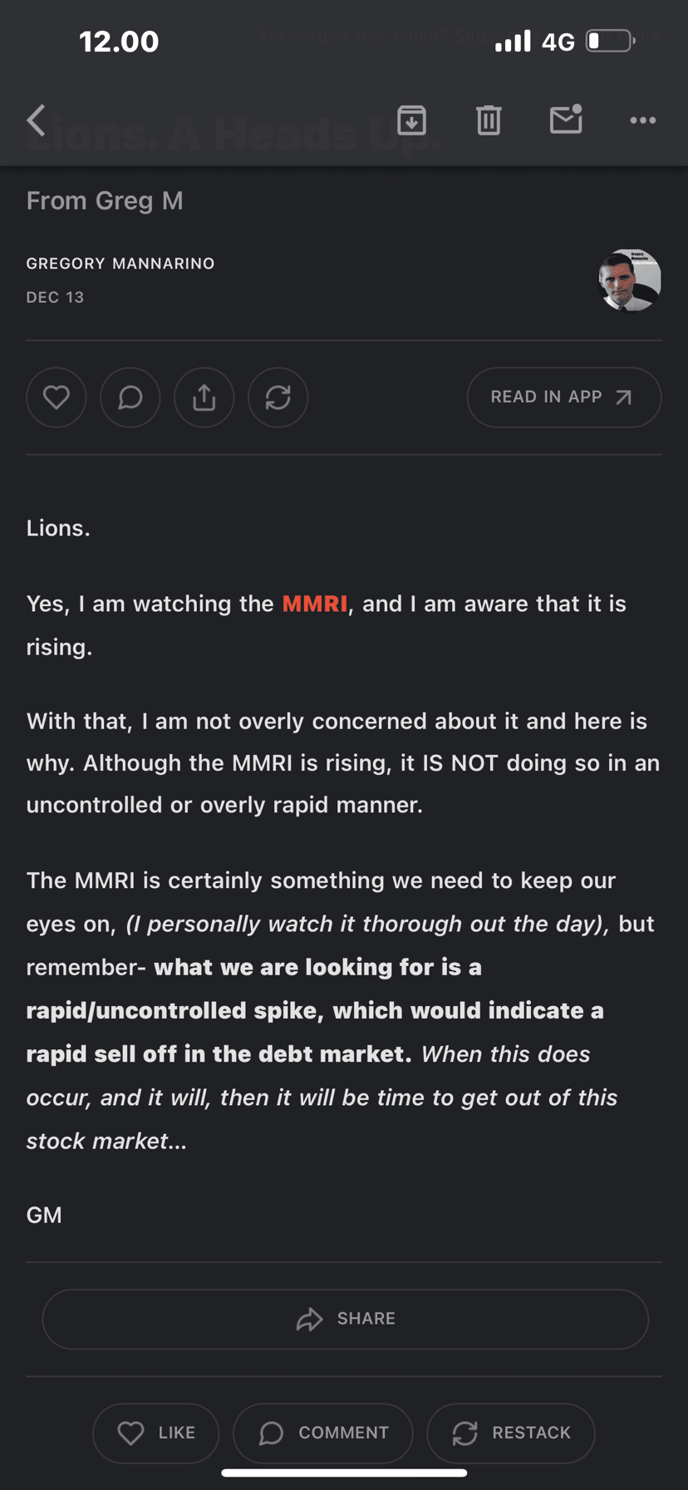The height and width of the screenshot is (1490, 688).
Task: Tap the From Greg M subtitle
Action: pos(105,200)
